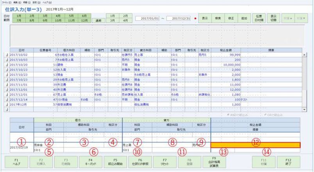Screen dimensions: 314x172
Task: Click the 仮払消費税 account cell
Action: click(x=146, y=104)
